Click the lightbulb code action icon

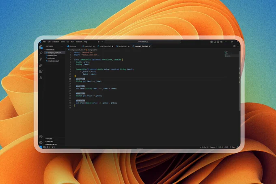pos(75,76)
